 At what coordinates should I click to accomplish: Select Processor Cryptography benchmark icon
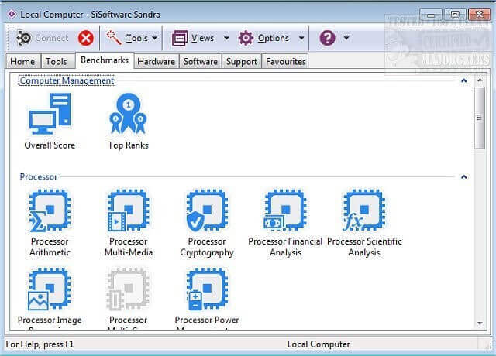[206, 211]
